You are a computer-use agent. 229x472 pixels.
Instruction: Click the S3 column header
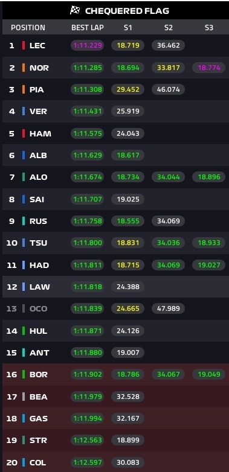[x=209, y=28]
